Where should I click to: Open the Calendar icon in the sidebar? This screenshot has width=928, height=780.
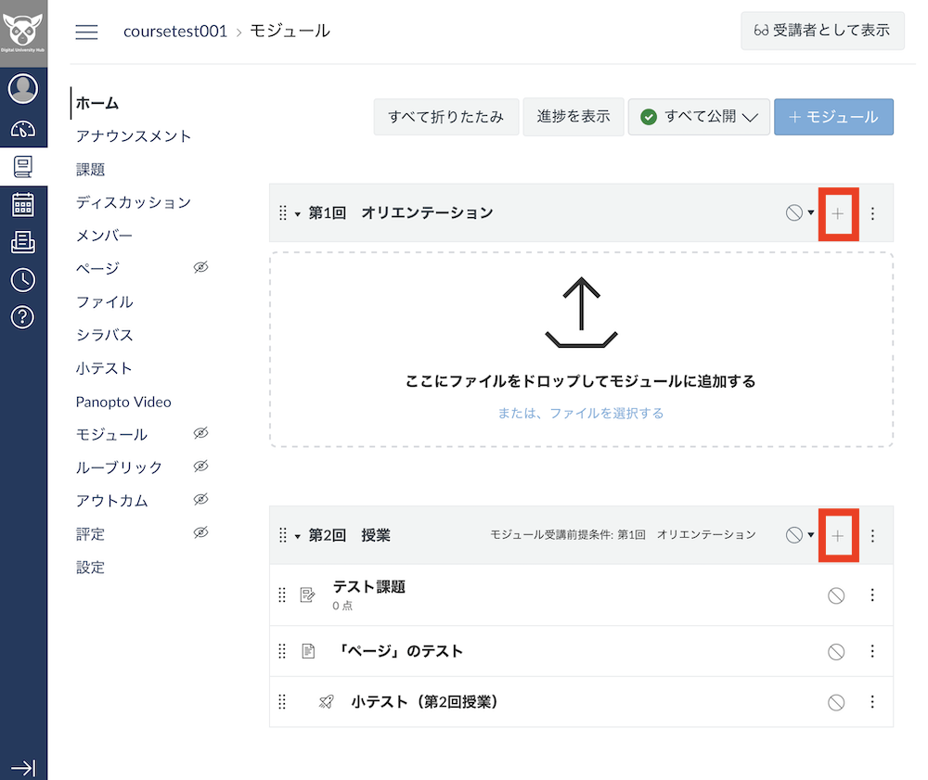(x=23, y=203)
